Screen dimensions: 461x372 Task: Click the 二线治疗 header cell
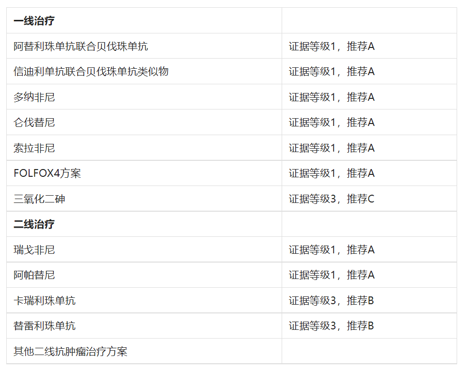pyautogui.click(x=34, y=224)
